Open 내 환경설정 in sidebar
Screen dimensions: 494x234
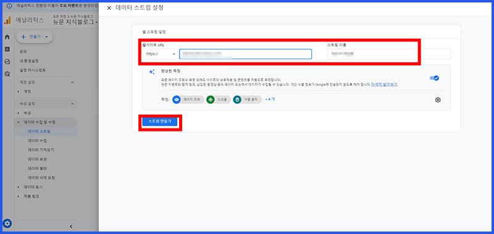29,61
